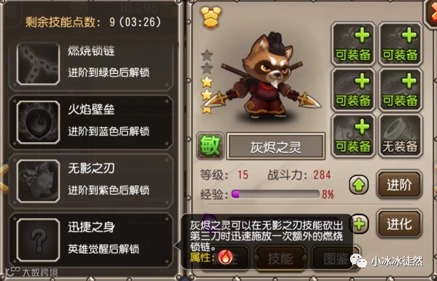Image resolution: width=437 pixels, height=281 pixels.
Task: Close the hero panel with red X
Action: (431, 14)
